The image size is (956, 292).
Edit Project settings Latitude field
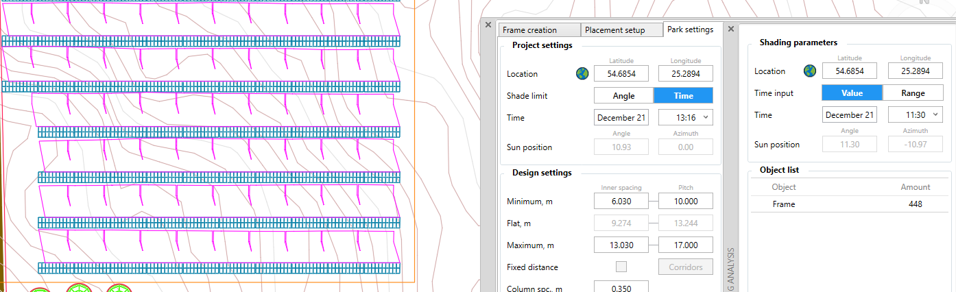pos(621,73)
